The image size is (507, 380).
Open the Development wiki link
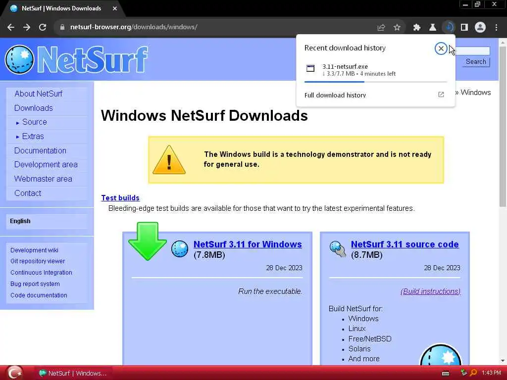34,250
